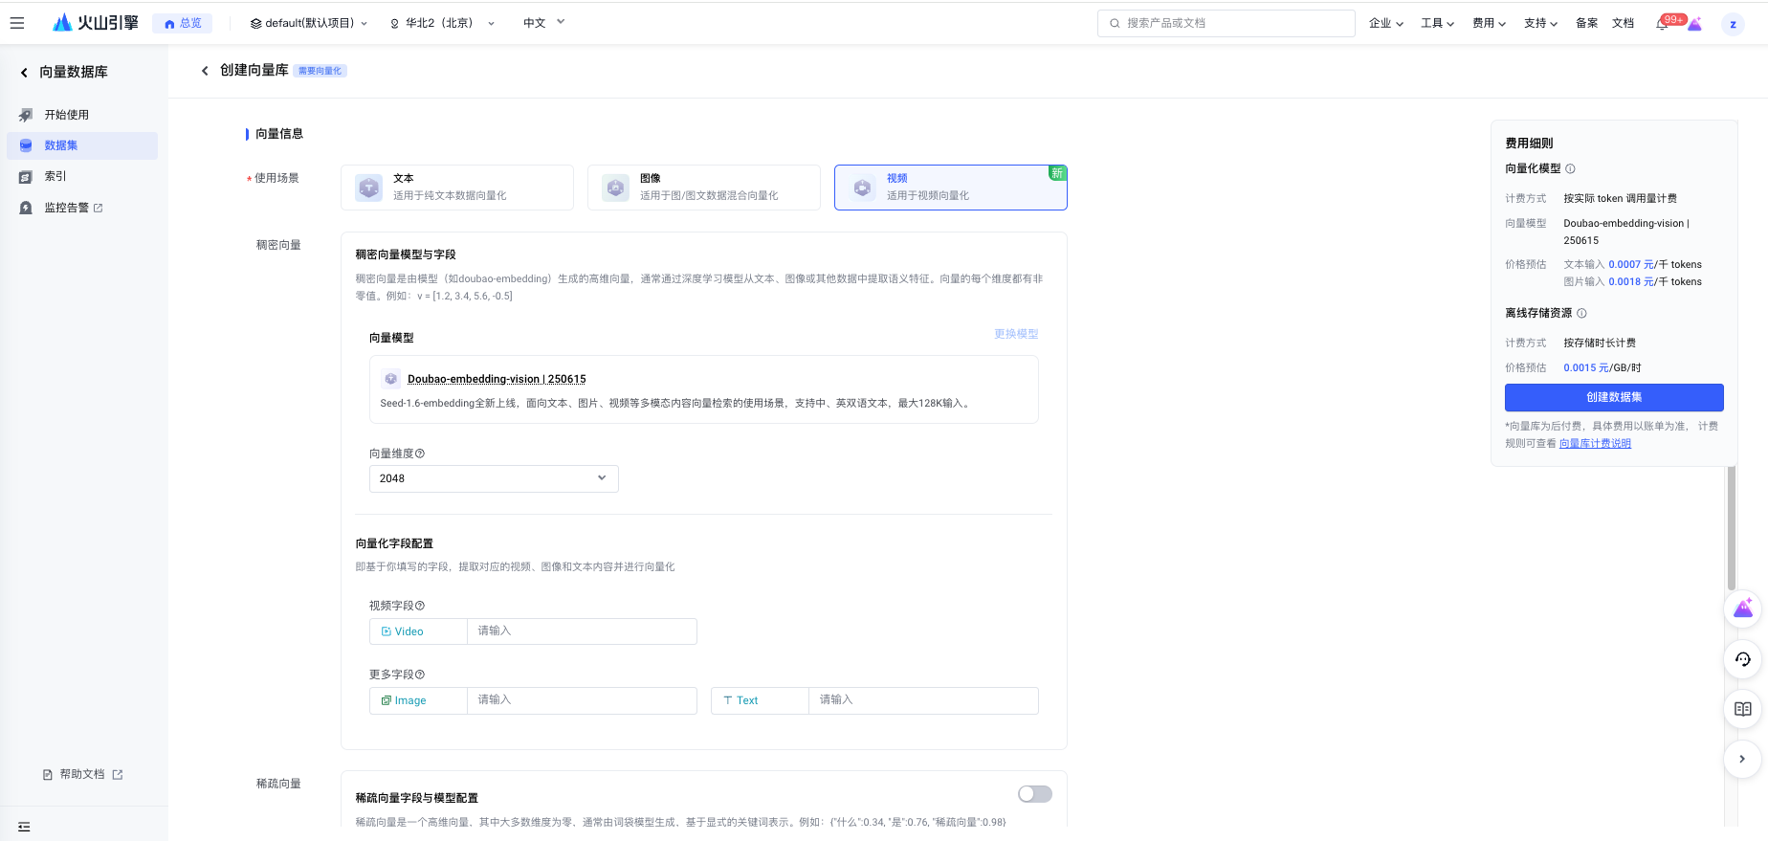Click the 更换模型 link
This screenshot has width=1768, height=841.
[1016, 334]
